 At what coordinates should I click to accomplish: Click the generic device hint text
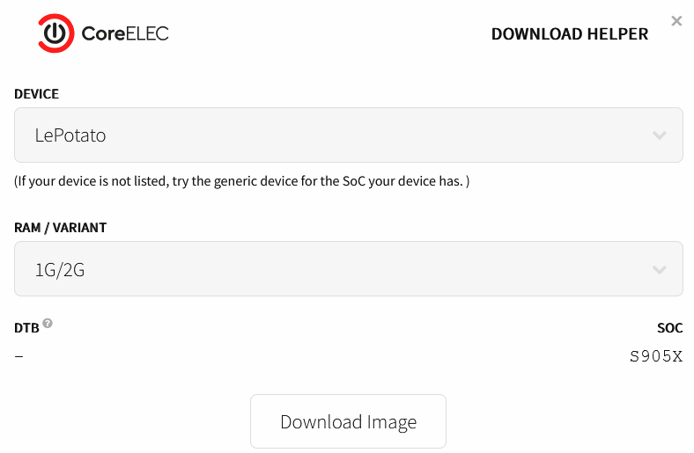tap(242, 182)
